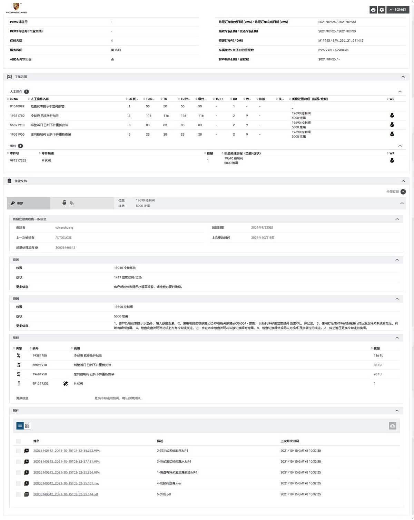Collapse the 作业文档 section
Viewport: 414px width, 520px height.
(403, 181)
